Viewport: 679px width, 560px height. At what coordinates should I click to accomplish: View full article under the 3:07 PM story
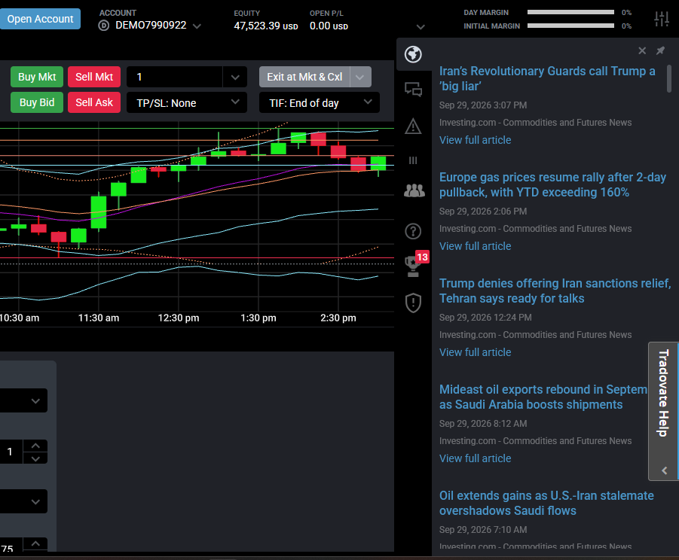tap(475, 140)
